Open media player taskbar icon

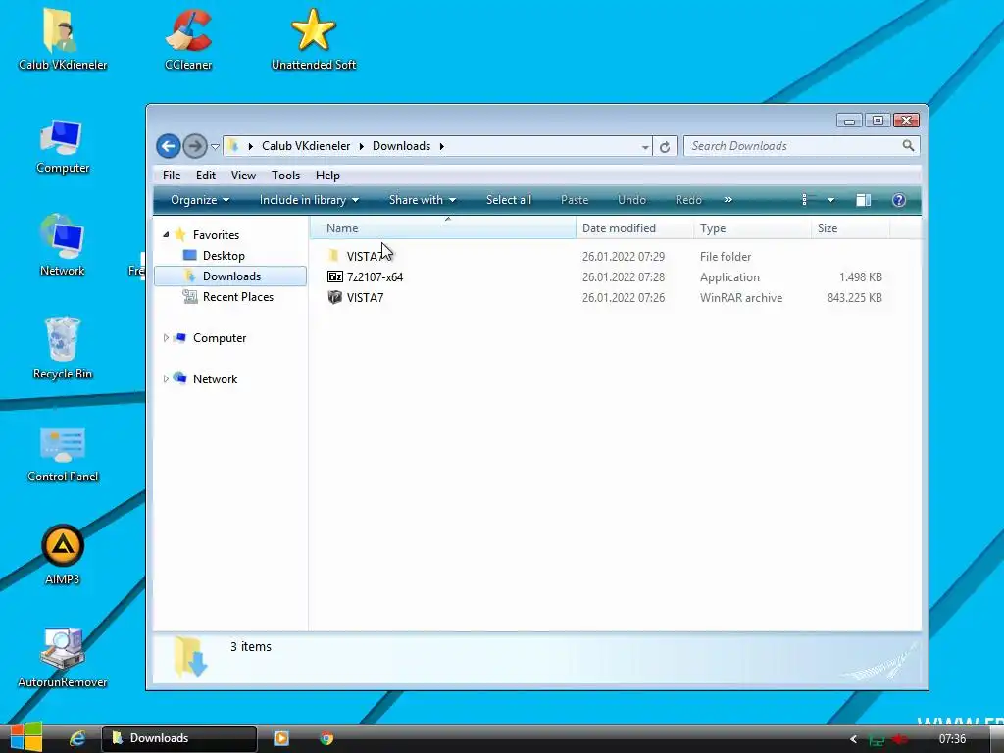281,738
